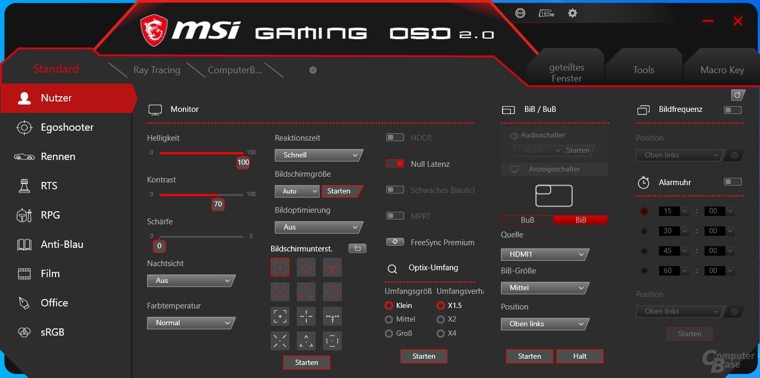Open BiB-Größe Mittel dropdown
This screenshot has width=760, height=378.
click(x=545, y=288)
